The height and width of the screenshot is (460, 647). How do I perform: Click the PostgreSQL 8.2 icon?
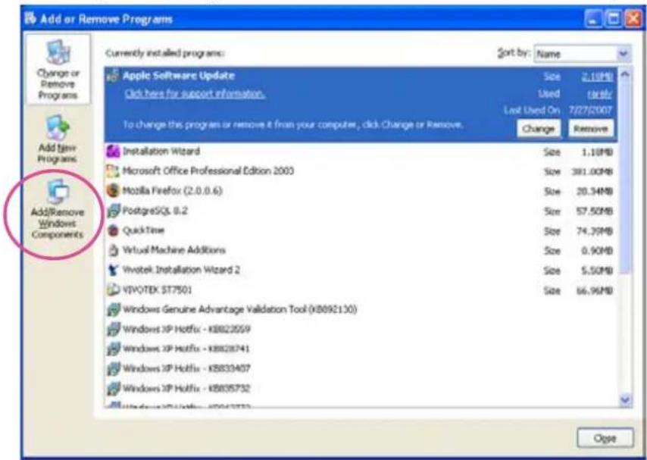113,211
